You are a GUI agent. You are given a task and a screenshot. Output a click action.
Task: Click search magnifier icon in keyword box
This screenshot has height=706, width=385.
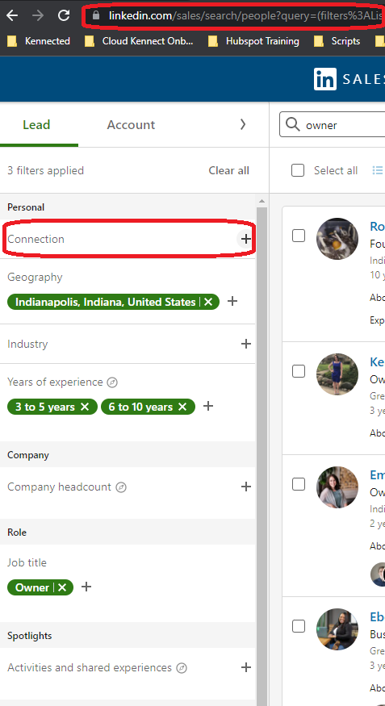tap(293, 124)
